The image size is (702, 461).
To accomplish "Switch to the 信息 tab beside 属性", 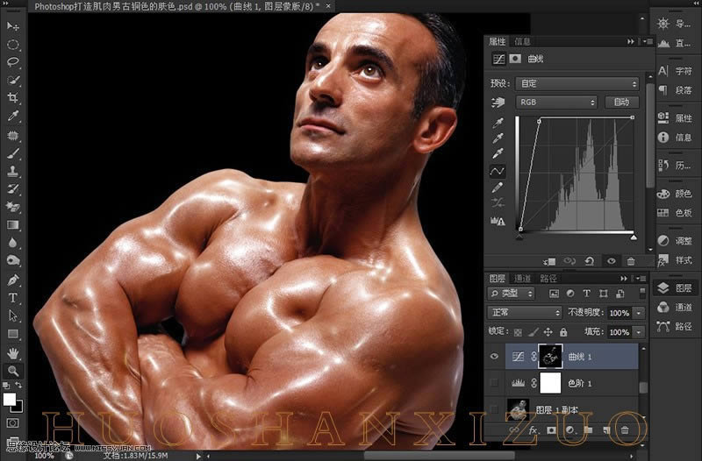I will [x=522, y=41].
